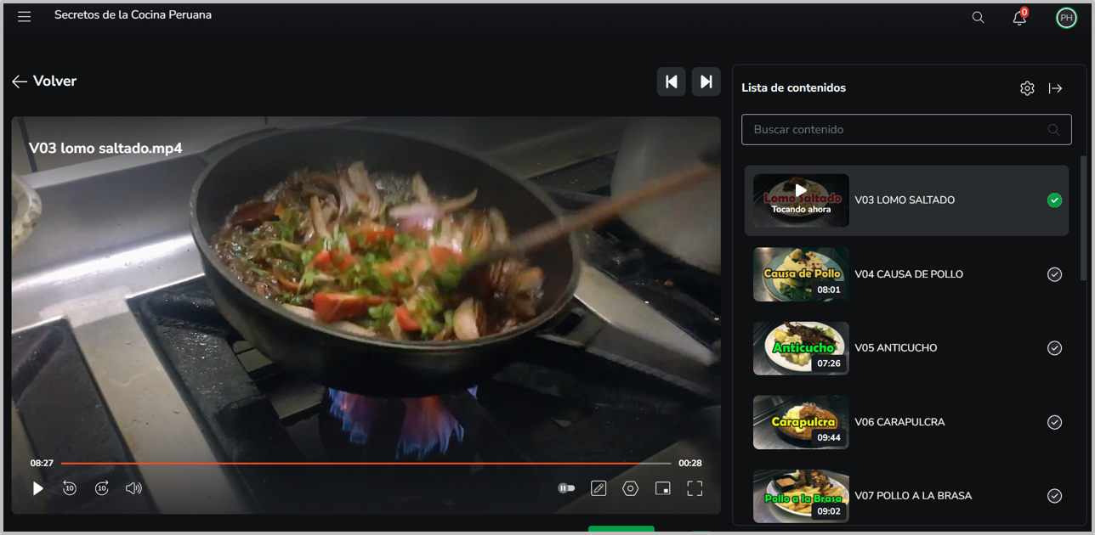Mark V05 Anticucho as completed
This screenshot has width=1095, height=535.
point(1054,348)
